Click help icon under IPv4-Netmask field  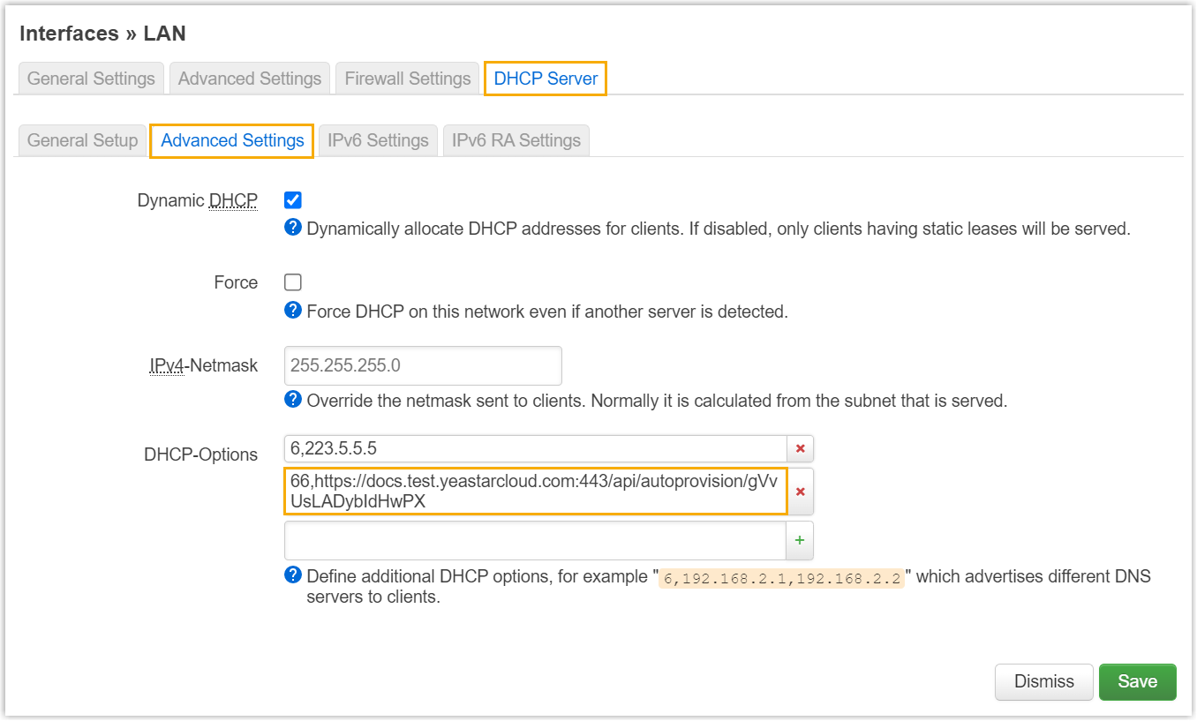pos(293,400)
